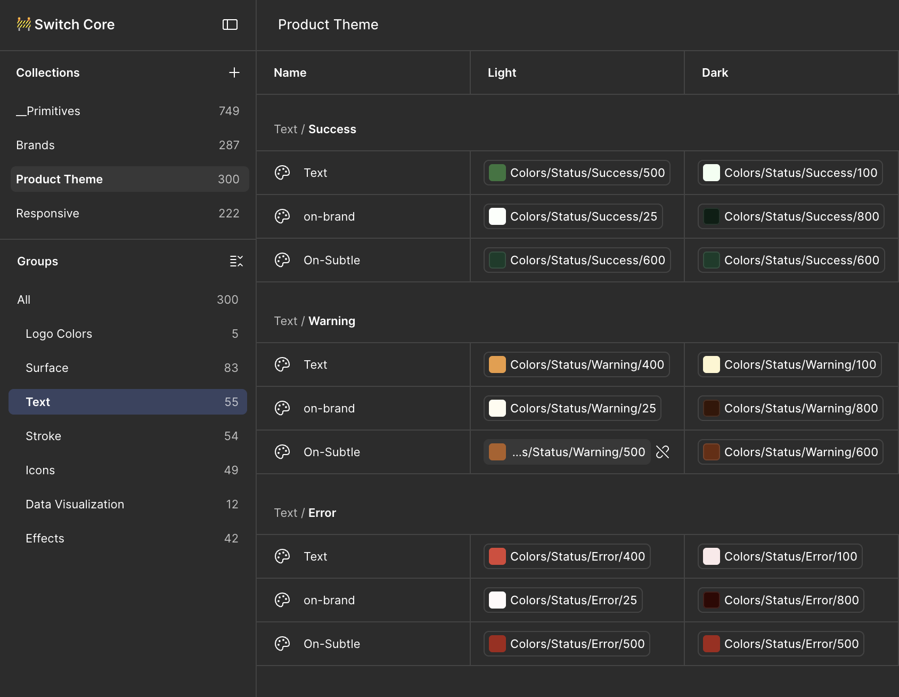Click palette icon for Success Text row
Viewport: 899px width, 697px height.
[x=282, y=173]
